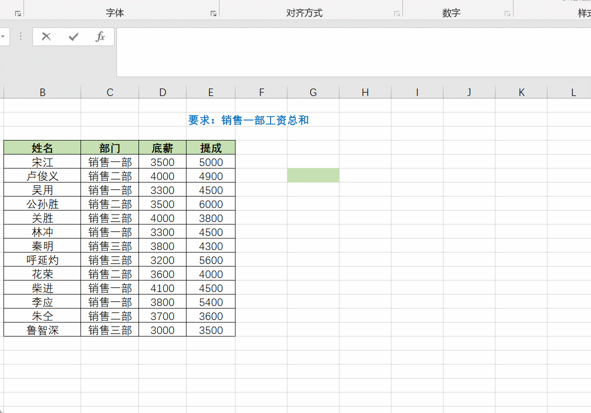Select column D header
This screenshot has height=413, width=591.
click(x=162, y=92)
